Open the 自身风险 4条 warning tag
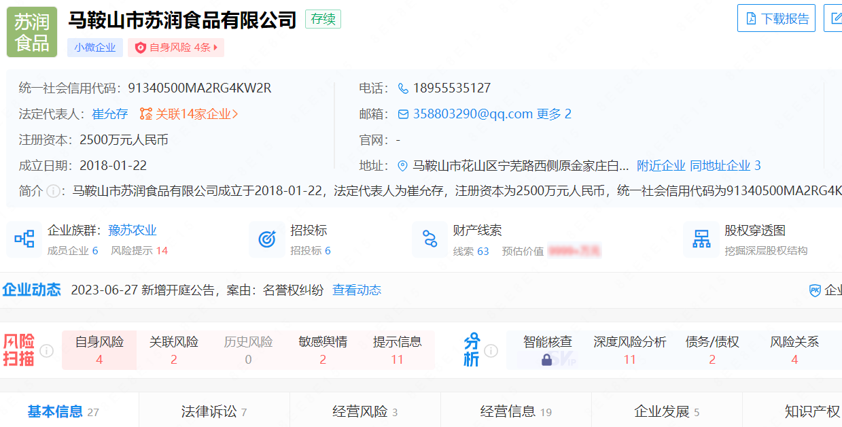The height and width of the screenshot is (427, 842). click(x=176, y=48)
